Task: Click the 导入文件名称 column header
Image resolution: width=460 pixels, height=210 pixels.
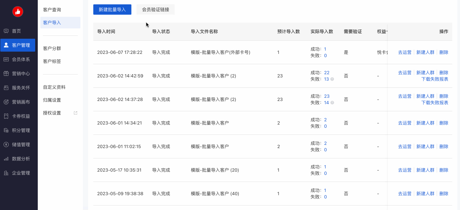Action: [x=204, y=32]
